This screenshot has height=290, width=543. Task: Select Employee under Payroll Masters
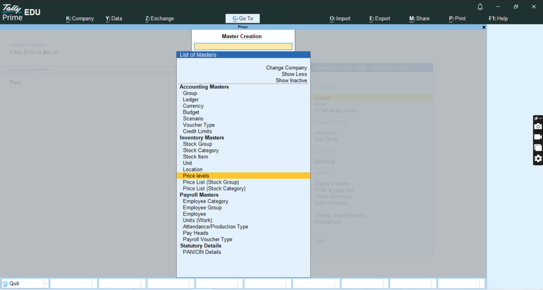[x=195, y=214]
